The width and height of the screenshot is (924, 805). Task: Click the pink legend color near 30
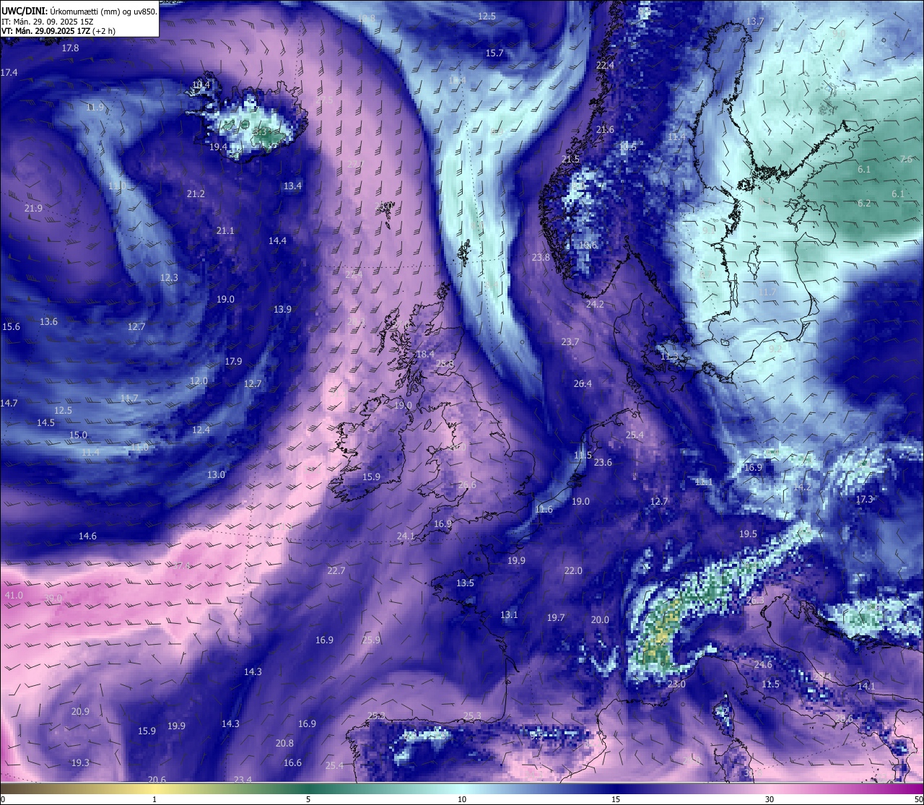(x=770, y=788)
